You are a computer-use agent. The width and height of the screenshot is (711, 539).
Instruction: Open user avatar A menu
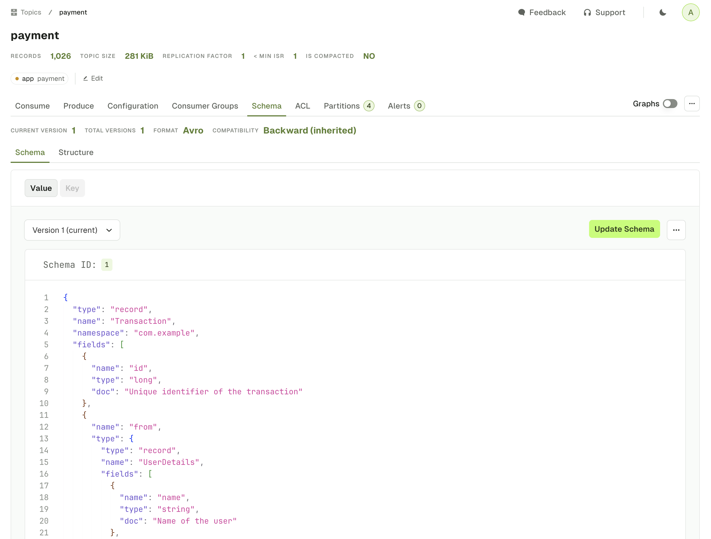pos(690,13)
